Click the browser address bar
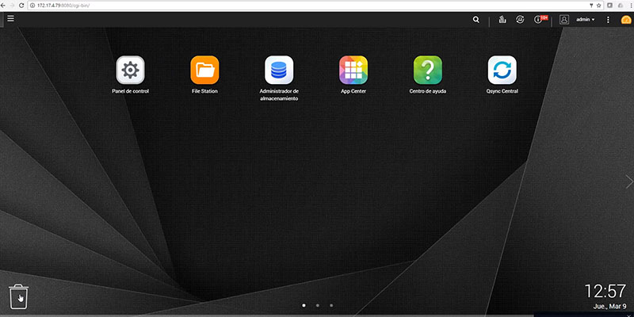The height and width of the screenshot is (317, 634). pos(309,6)
